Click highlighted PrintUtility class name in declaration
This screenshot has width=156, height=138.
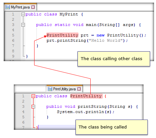pos(86,96)
